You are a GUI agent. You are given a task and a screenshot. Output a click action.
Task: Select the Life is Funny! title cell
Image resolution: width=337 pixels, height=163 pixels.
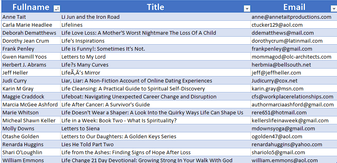pos(156,49)
